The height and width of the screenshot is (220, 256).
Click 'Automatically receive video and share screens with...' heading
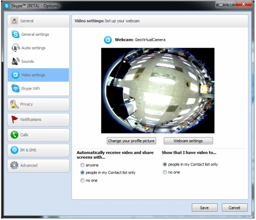115,155
